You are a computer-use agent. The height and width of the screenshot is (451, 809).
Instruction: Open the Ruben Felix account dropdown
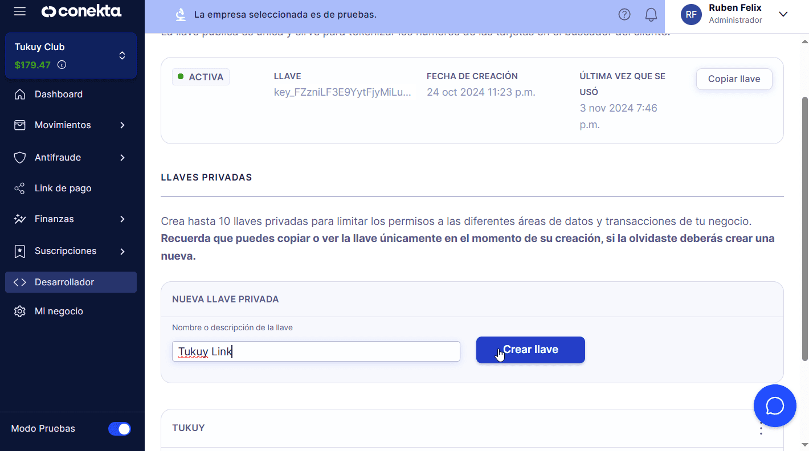point(783,15)
